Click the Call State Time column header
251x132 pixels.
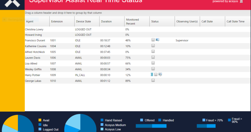click(x=238, y=21)
